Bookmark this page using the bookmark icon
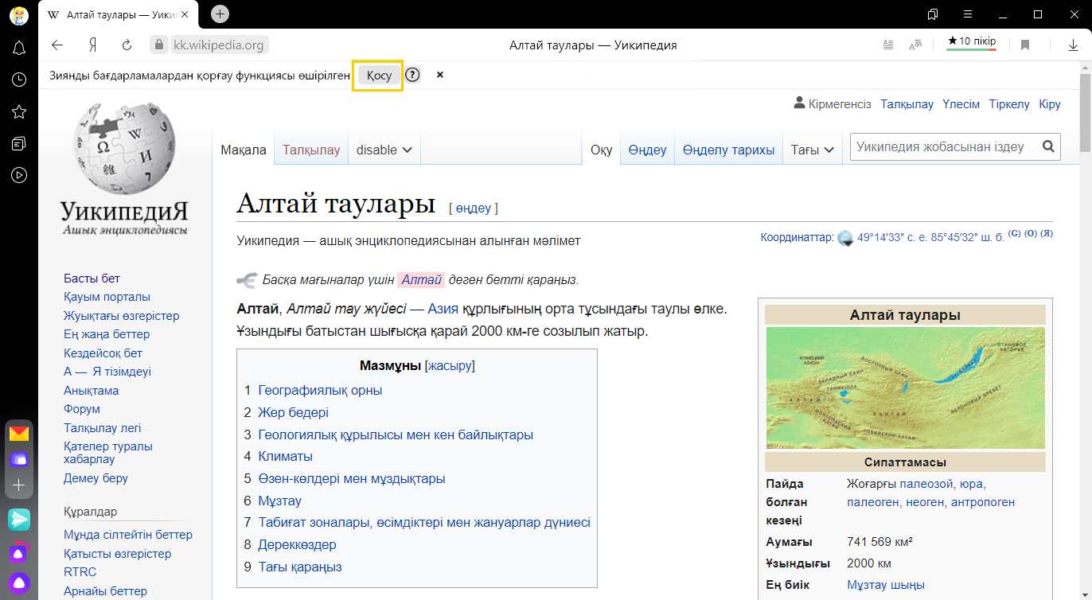1092x600 pixels. click(x=1025, y=45)
